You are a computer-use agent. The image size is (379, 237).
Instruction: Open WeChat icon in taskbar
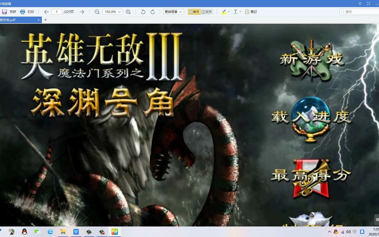pos(37,232)
